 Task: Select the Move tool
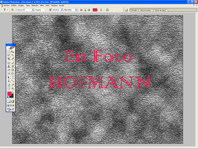[x=13, y=52]
